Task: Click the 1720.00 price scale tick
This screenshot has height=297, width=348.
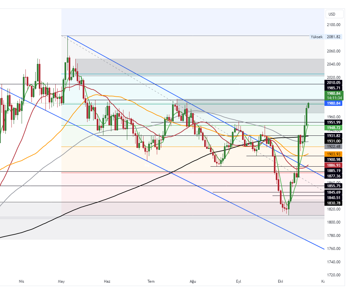Action: 334,275
